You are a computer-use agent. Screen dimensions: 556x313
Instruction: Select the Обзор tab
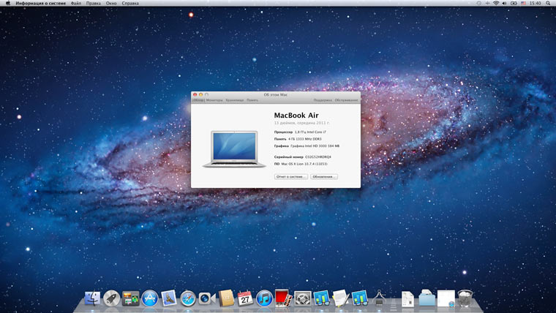(x=198, y=100)
